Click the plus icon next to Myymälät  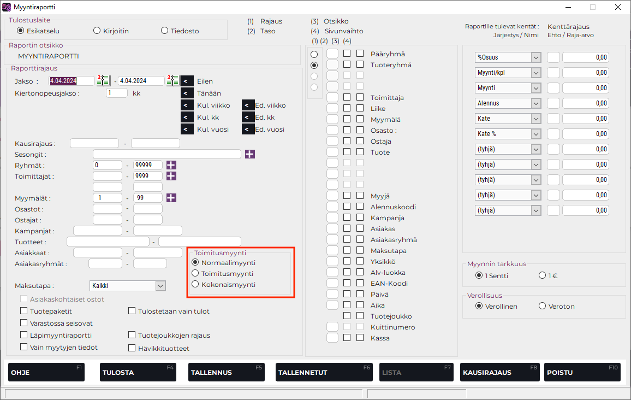(x=171, y=198)
